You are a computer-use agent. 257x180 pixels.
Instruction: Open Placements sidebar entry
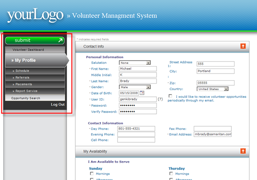(x=35, y=84)
